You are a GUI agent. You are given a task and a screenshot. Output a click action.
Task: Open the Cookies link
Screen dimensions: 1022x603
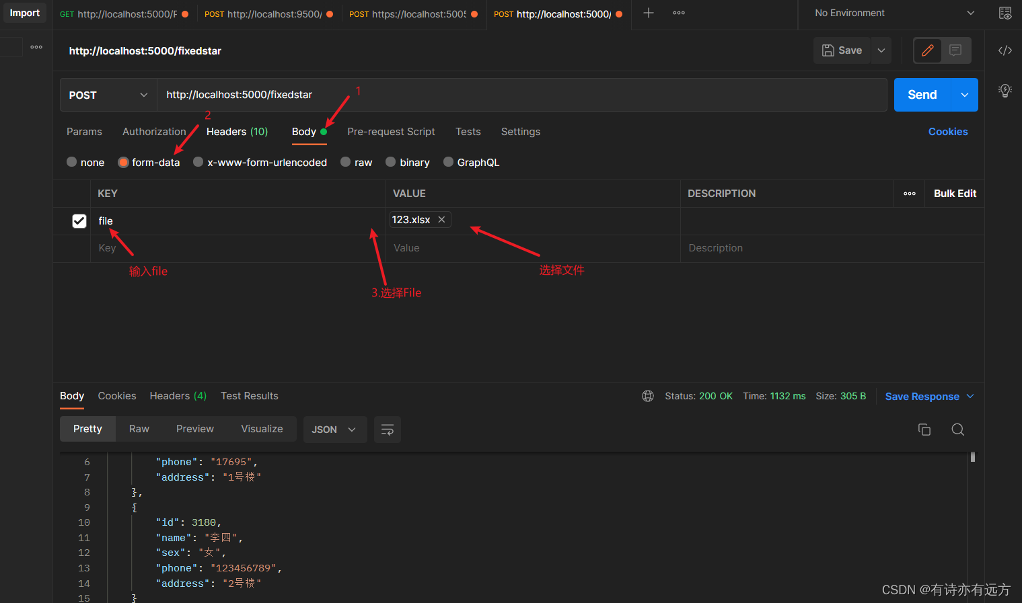[948, 132]
